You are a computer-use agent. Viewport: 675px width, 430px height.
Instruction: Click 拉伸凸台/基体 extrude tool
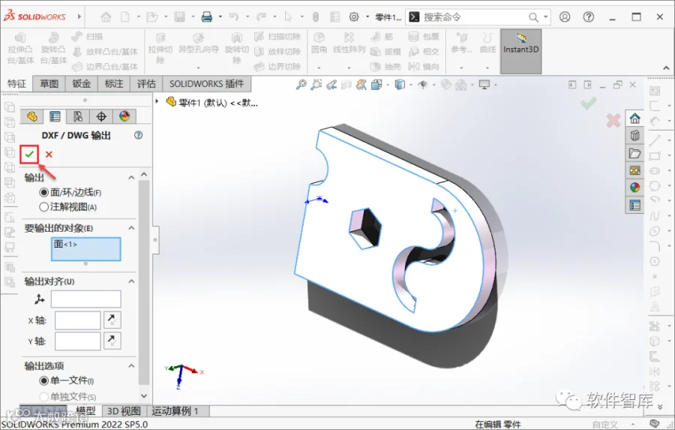pos(20,48)
